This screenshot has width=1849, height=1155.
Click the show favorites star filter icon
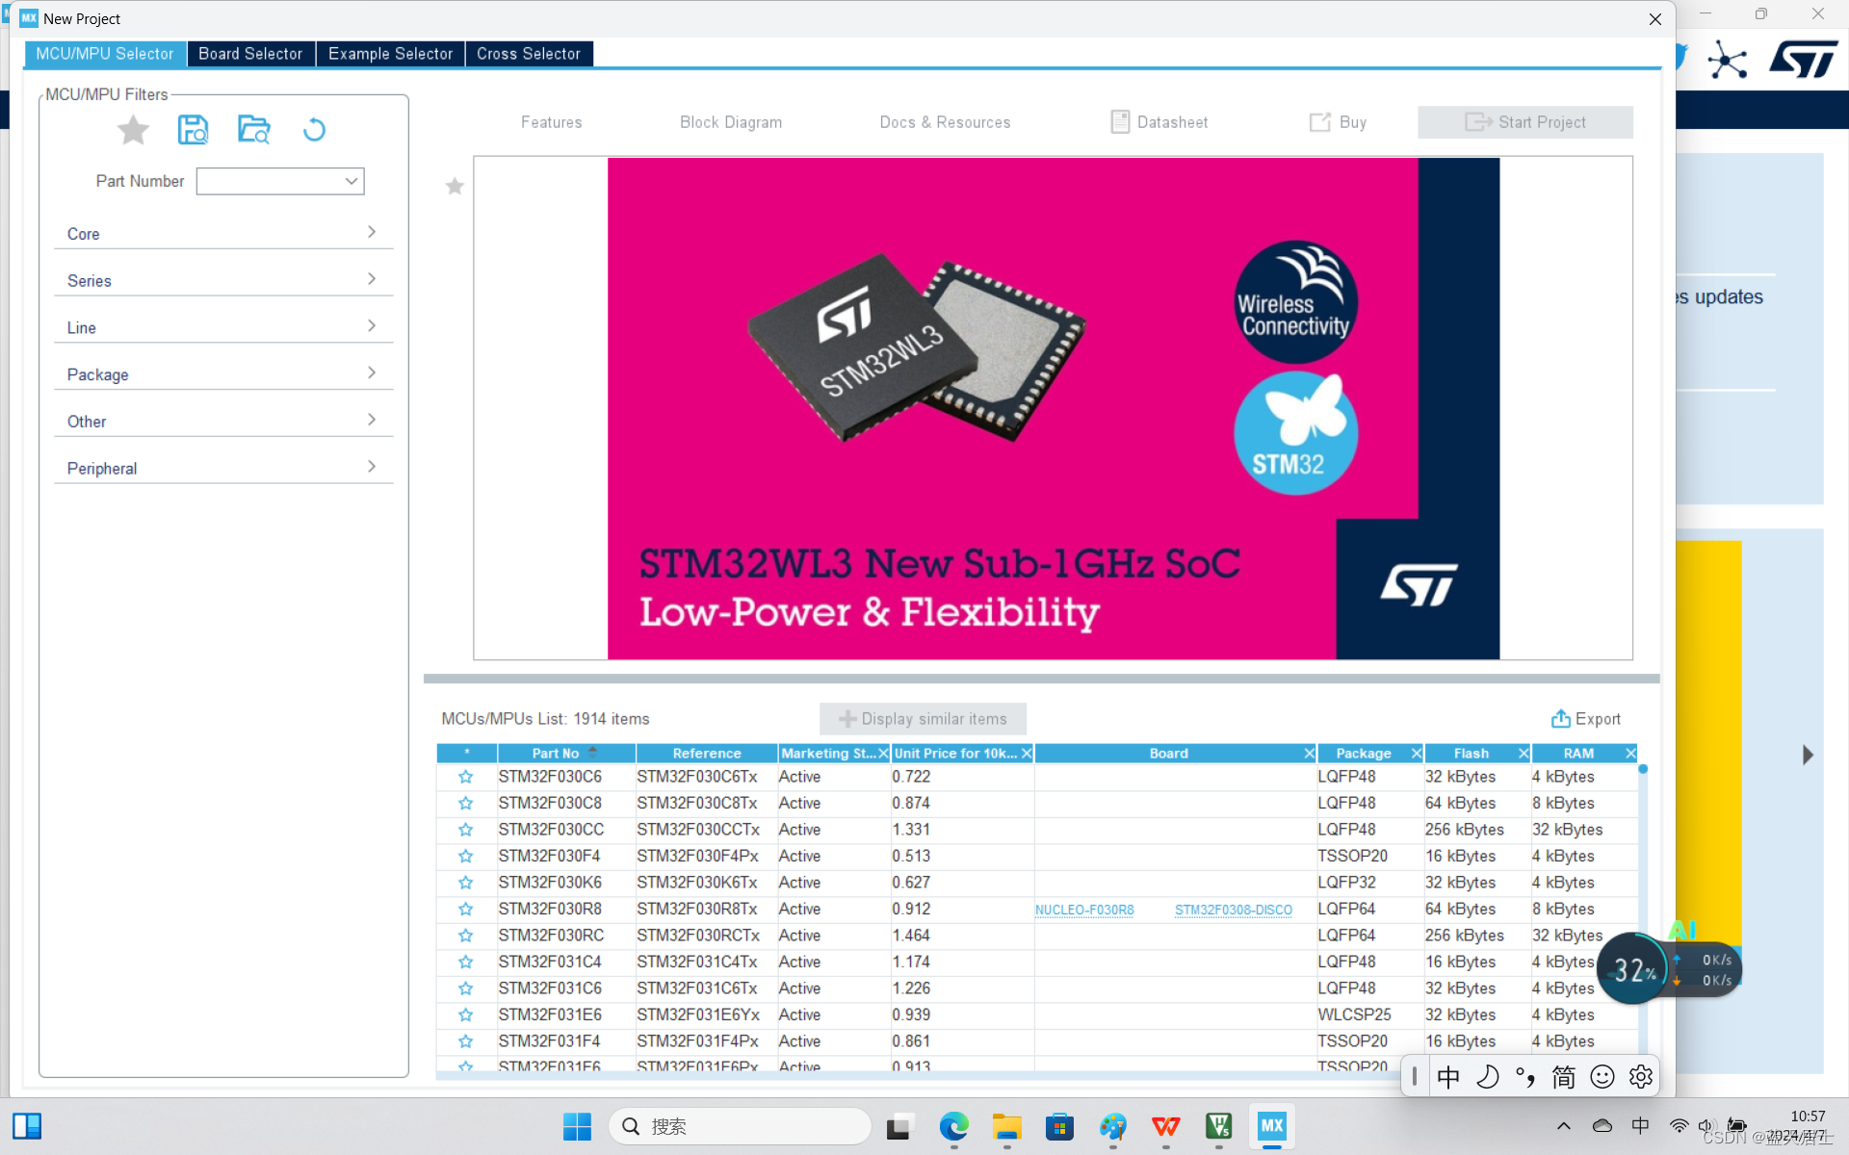click(x=133, y=130)
